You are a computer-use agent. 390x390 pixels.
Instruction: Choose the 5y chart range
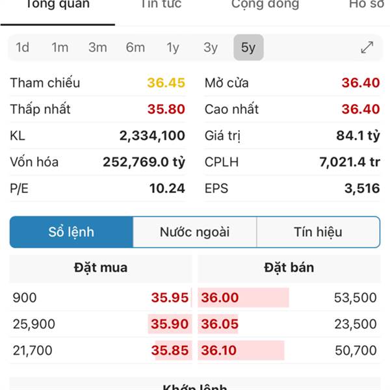pyautogui.click(x=248, y=47)
